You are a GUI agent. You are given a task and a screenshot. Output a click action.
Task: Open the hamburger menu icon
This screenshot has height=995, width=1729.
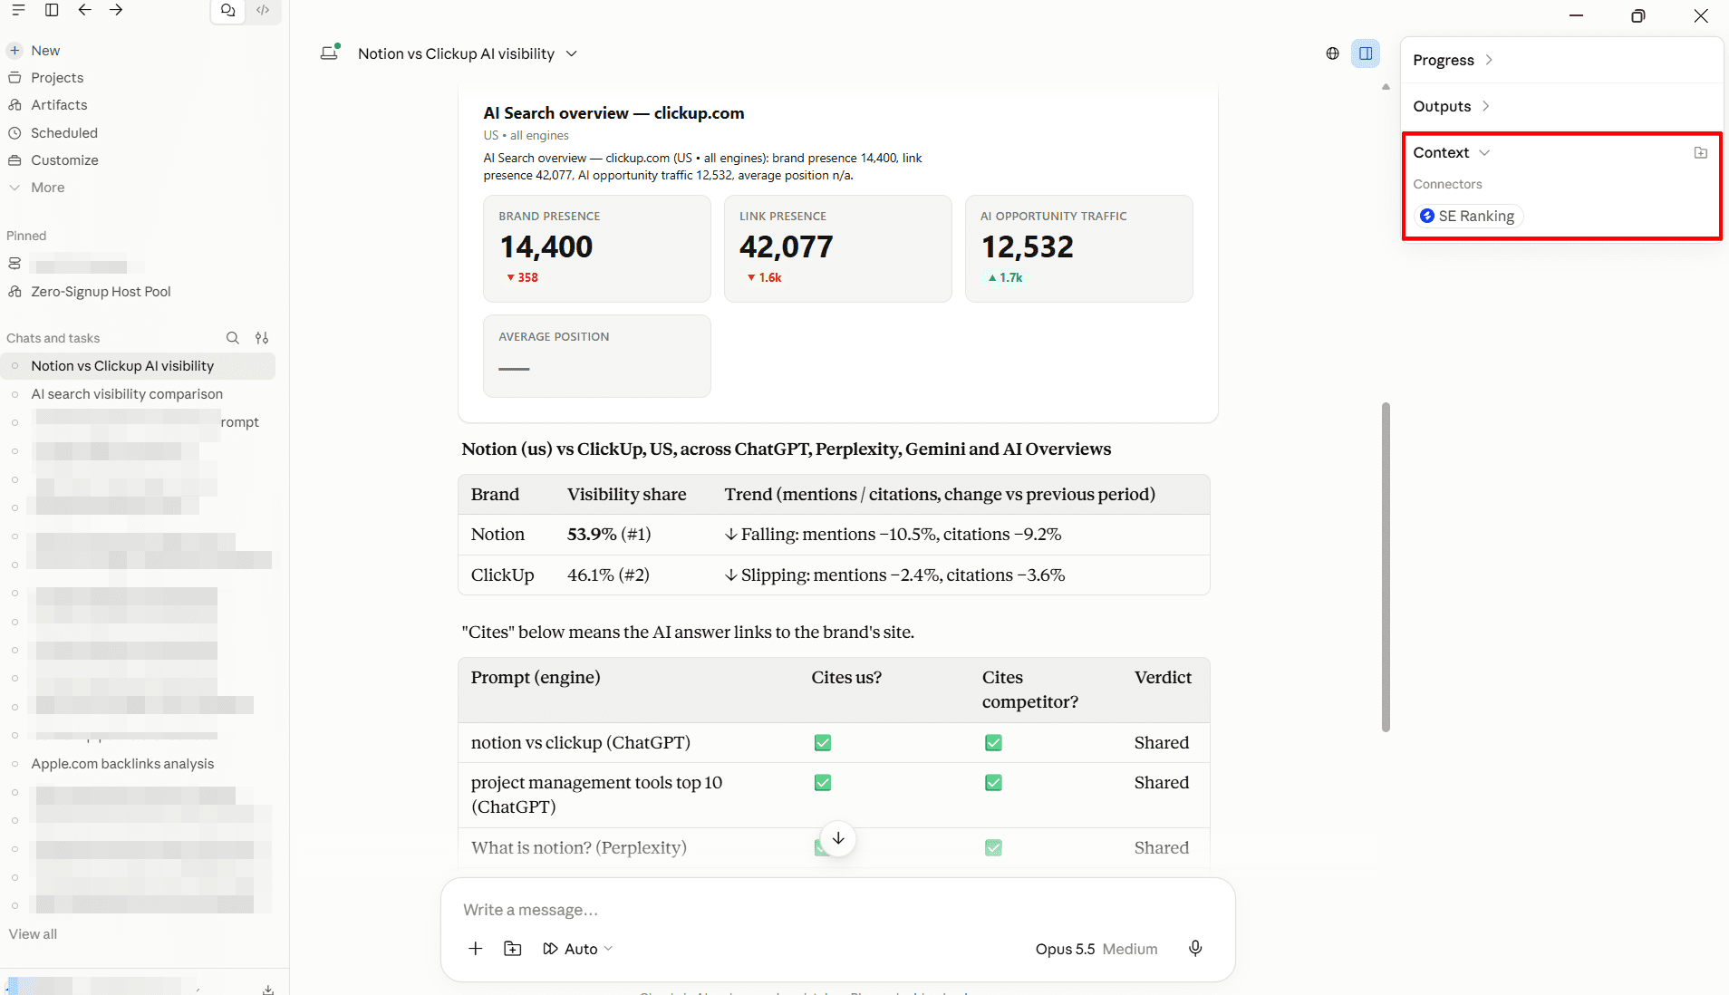18,10
